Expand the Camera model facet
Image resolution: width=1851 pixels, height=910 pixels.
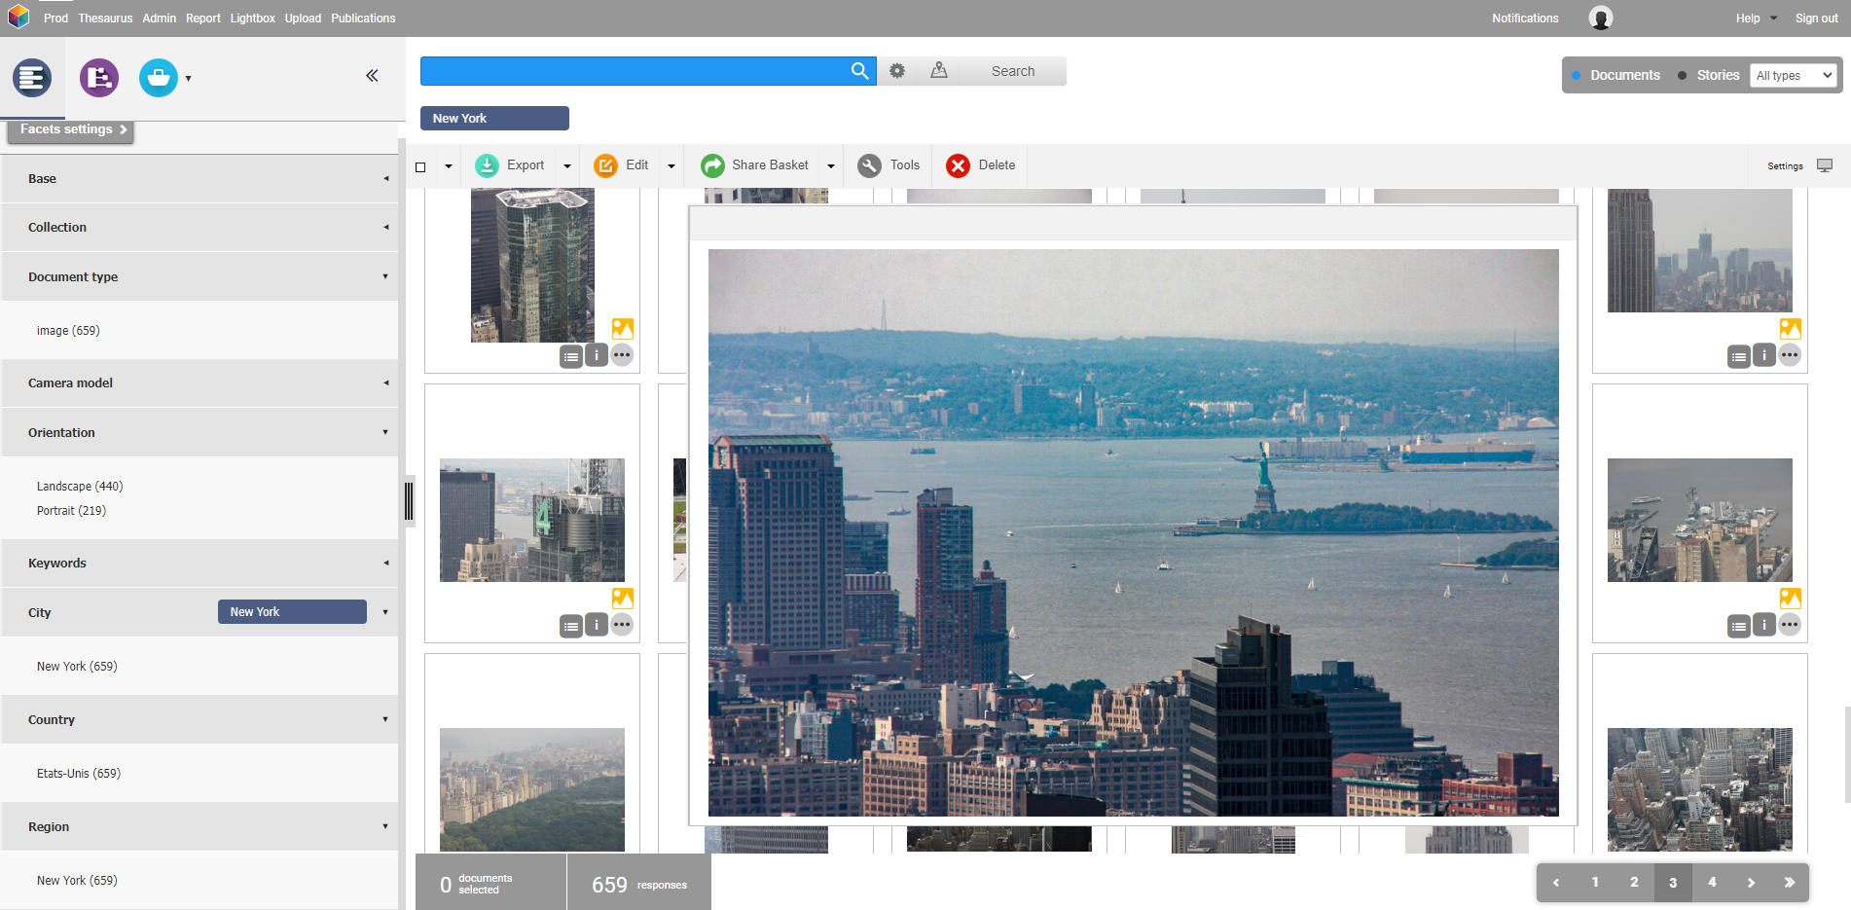[199, 383]
